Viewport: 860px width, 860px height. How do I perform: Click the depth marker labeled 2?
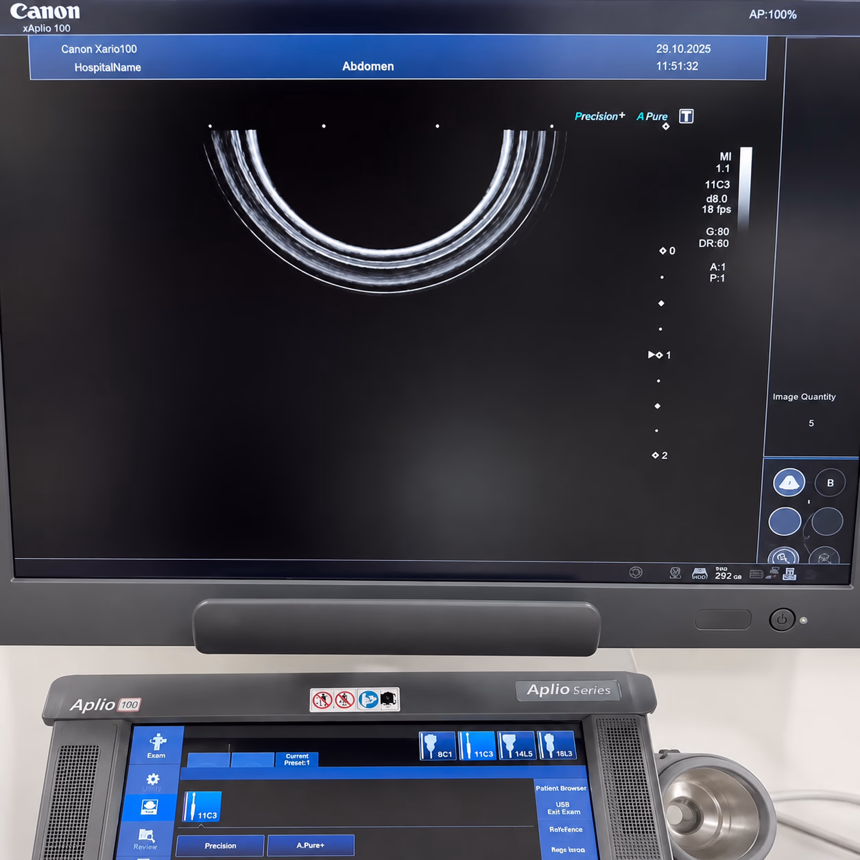[x=660, y=455]
